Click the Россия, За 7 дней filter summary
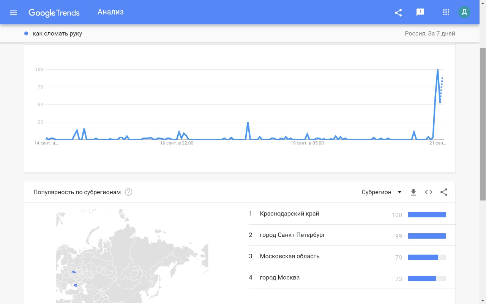This screenshot has width=486, height=304. [430, 33]
